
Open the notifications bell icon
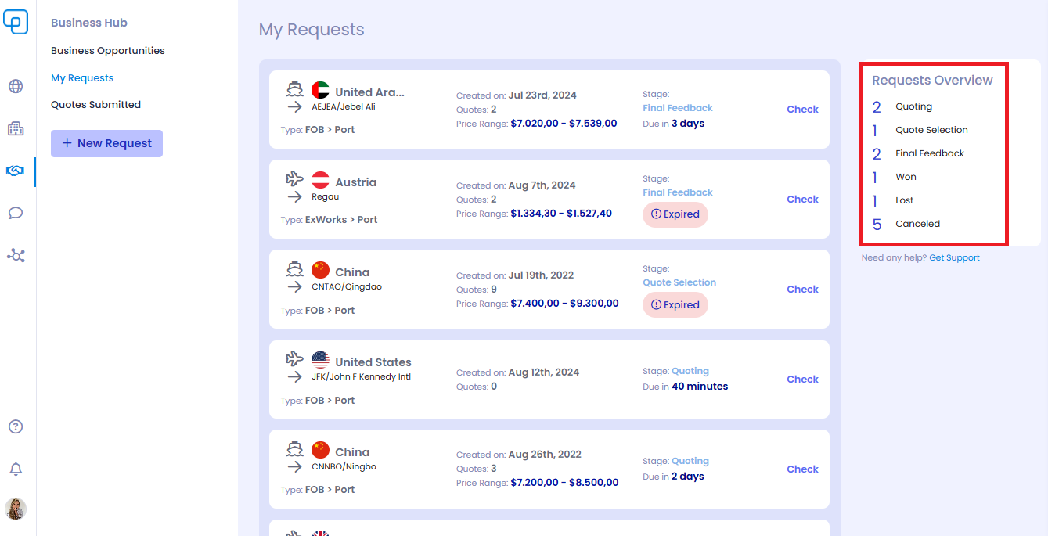click(x=16, y=469)
